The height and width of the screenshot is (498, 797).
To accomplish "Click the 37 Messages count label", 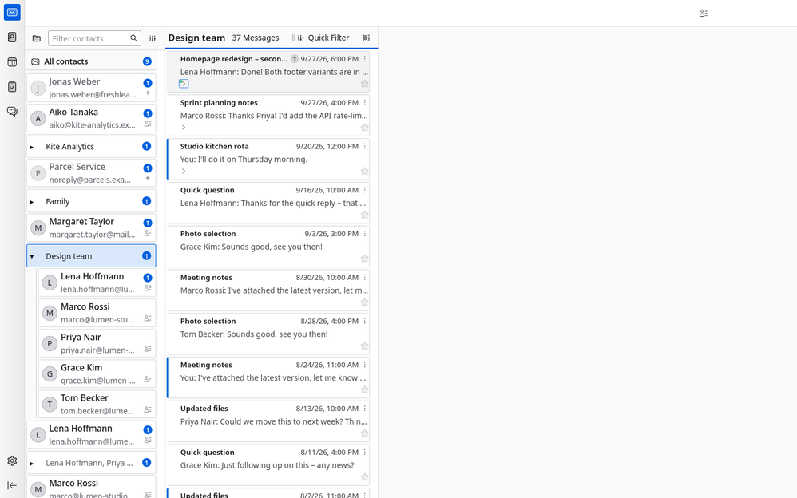I will 256,38.
